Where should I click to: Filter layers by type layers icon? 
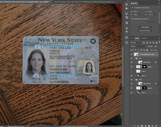pyautogui.click(x=150, y=43)
